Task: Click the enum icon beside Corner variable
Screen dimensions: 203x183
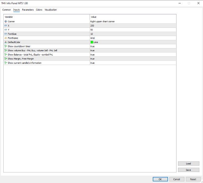Action: click(x=5, y=21)
